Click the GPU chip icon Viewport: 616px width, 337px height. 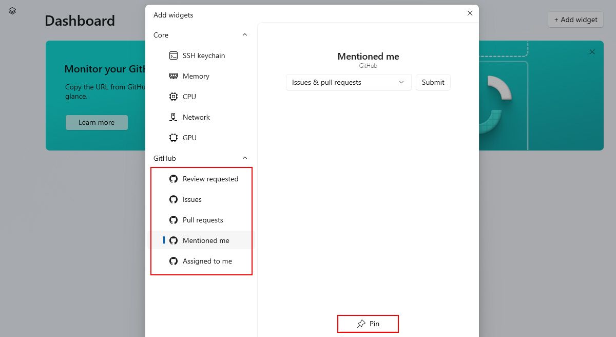tap(174, 138)
